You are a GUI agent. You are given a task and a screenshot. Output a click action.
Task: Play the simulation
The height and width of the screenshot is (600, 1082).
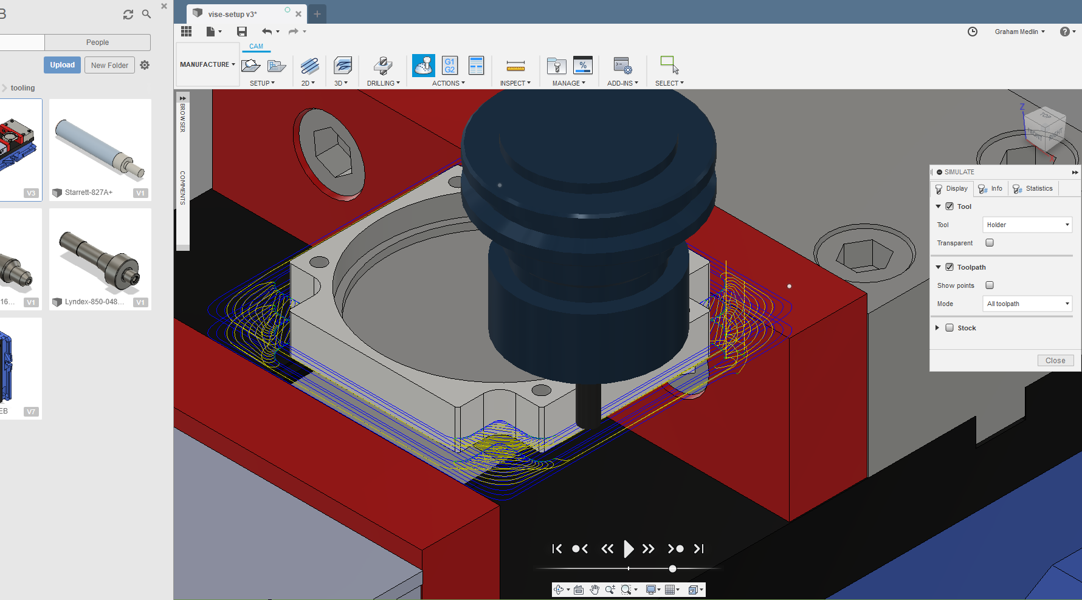(x=629, y=549)
